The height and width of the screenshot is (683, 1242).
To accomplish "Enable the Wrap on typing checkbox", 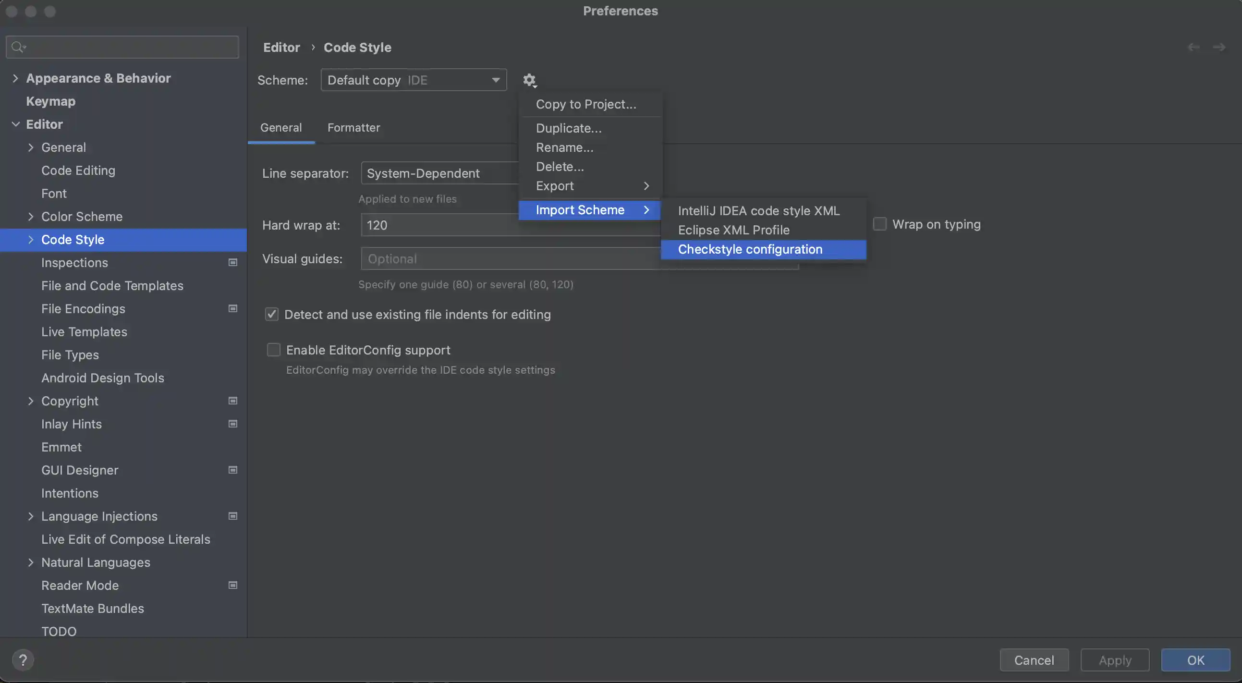I will (880, 224).
